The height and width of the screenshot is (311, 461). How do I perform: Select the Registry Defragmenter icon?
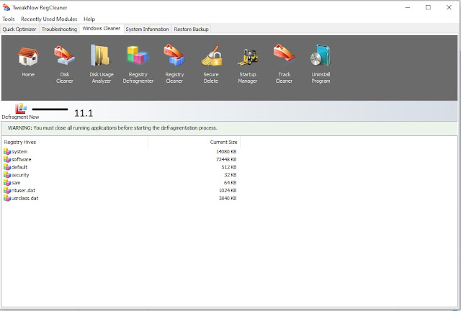pyautogui.click(x=138, y=55)
